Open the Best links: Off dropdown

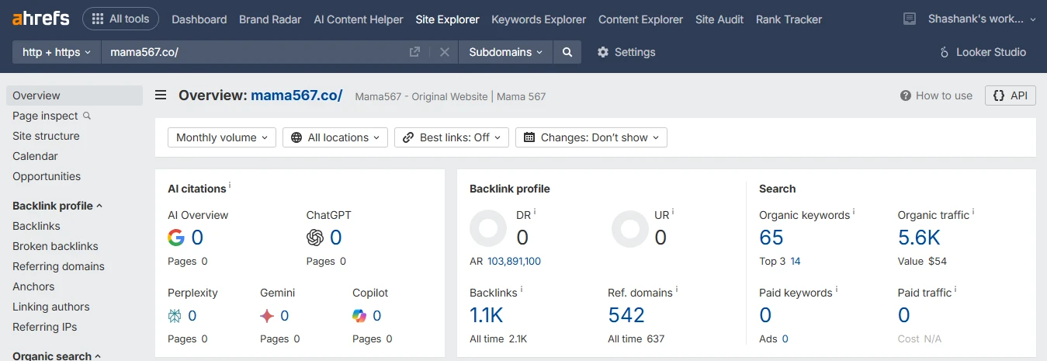[452, 137]
